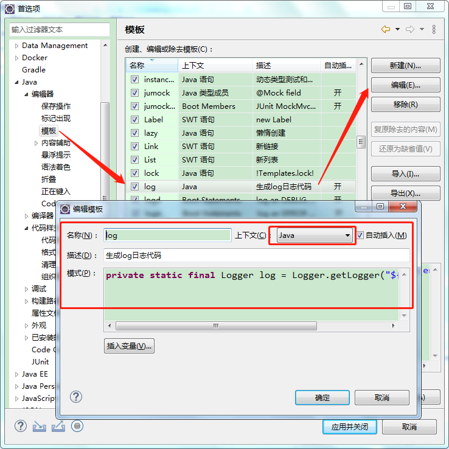Click the export preferences icon at bottom

[x=58, y=426]
